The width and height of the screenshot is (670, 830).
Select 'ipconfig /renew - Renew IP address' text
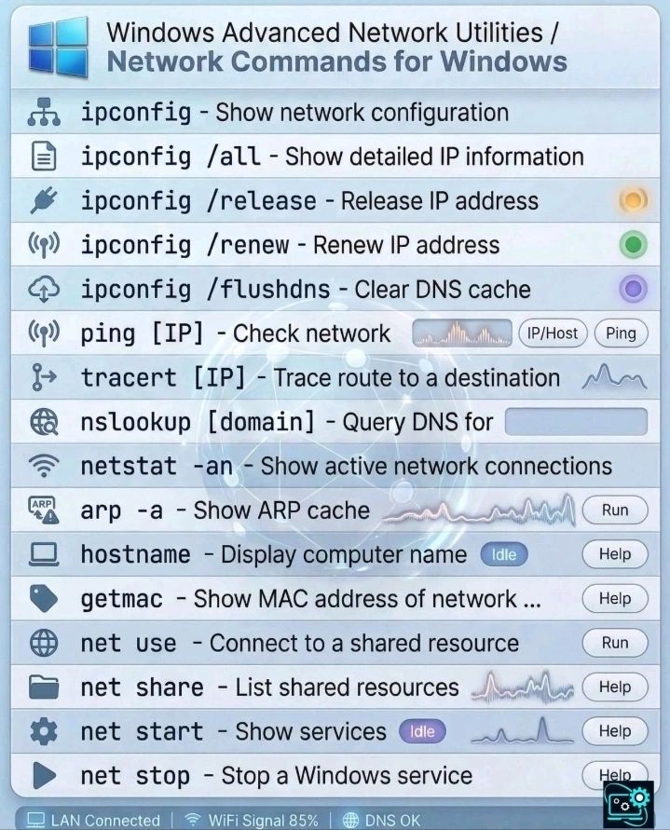pos(290,245)
